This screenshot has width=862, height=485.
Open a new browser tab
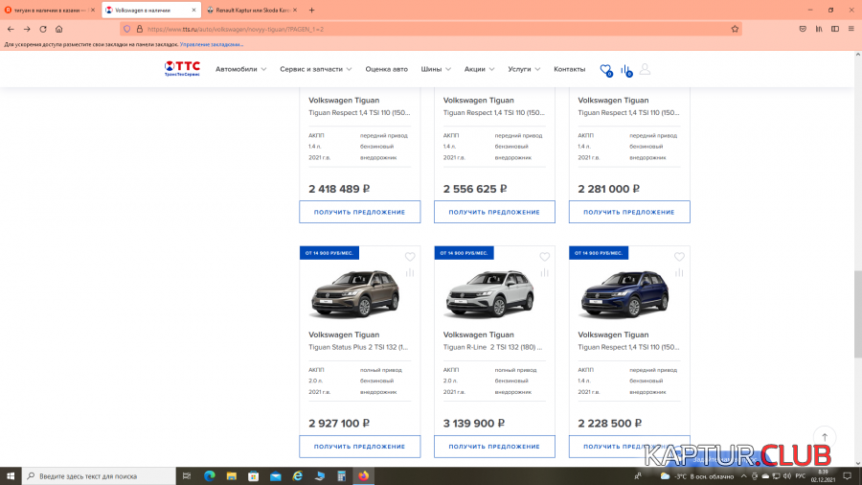[x=311, y=10]
